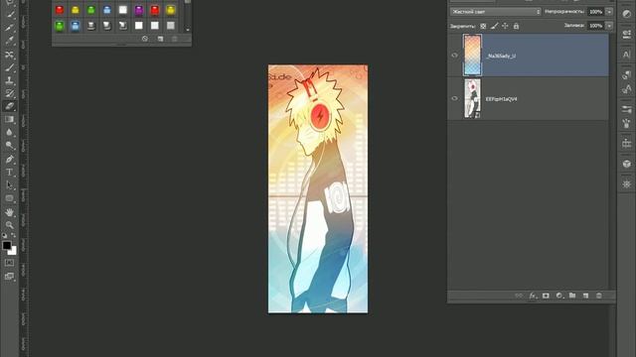Open the opacity slider arrow

point(609,12)
